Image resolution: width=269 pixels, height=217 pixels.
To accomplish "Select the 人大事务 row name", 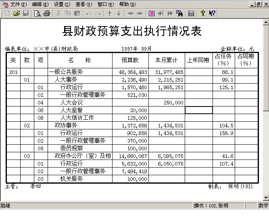I will coord(66,80).
